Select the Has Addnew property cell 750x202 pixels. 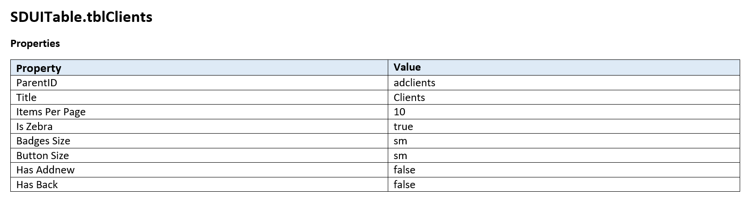[x=45, y=170]
